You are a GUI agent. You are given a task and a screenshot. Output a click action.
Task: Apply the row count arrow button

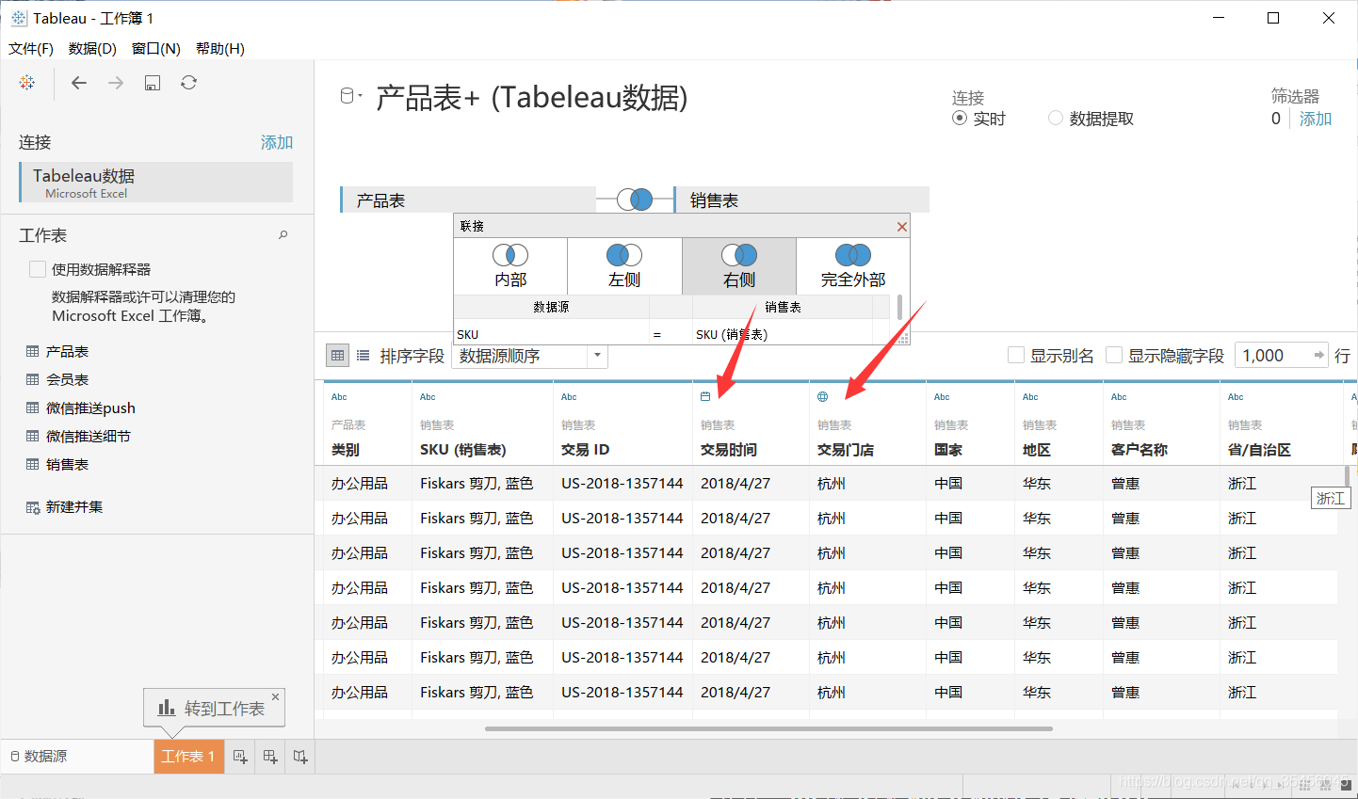[1319, 355]
